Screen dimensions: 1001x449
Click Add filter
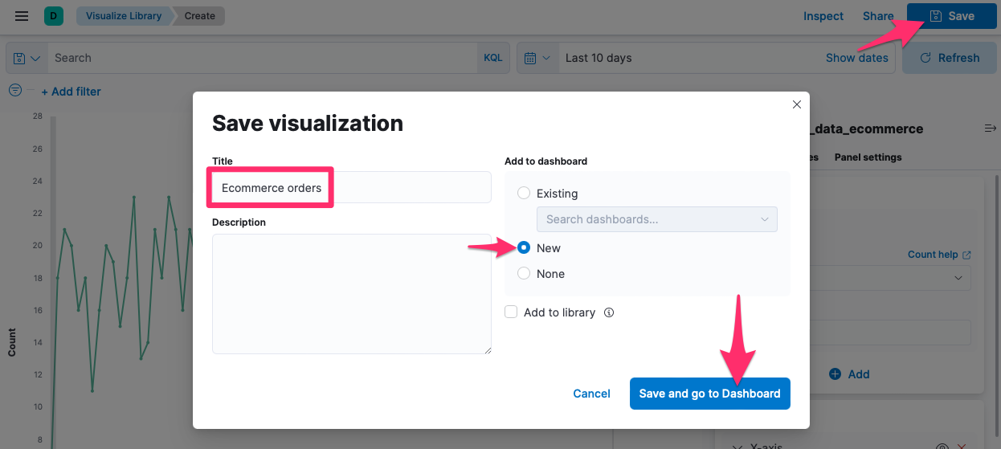tap(71, 92)
